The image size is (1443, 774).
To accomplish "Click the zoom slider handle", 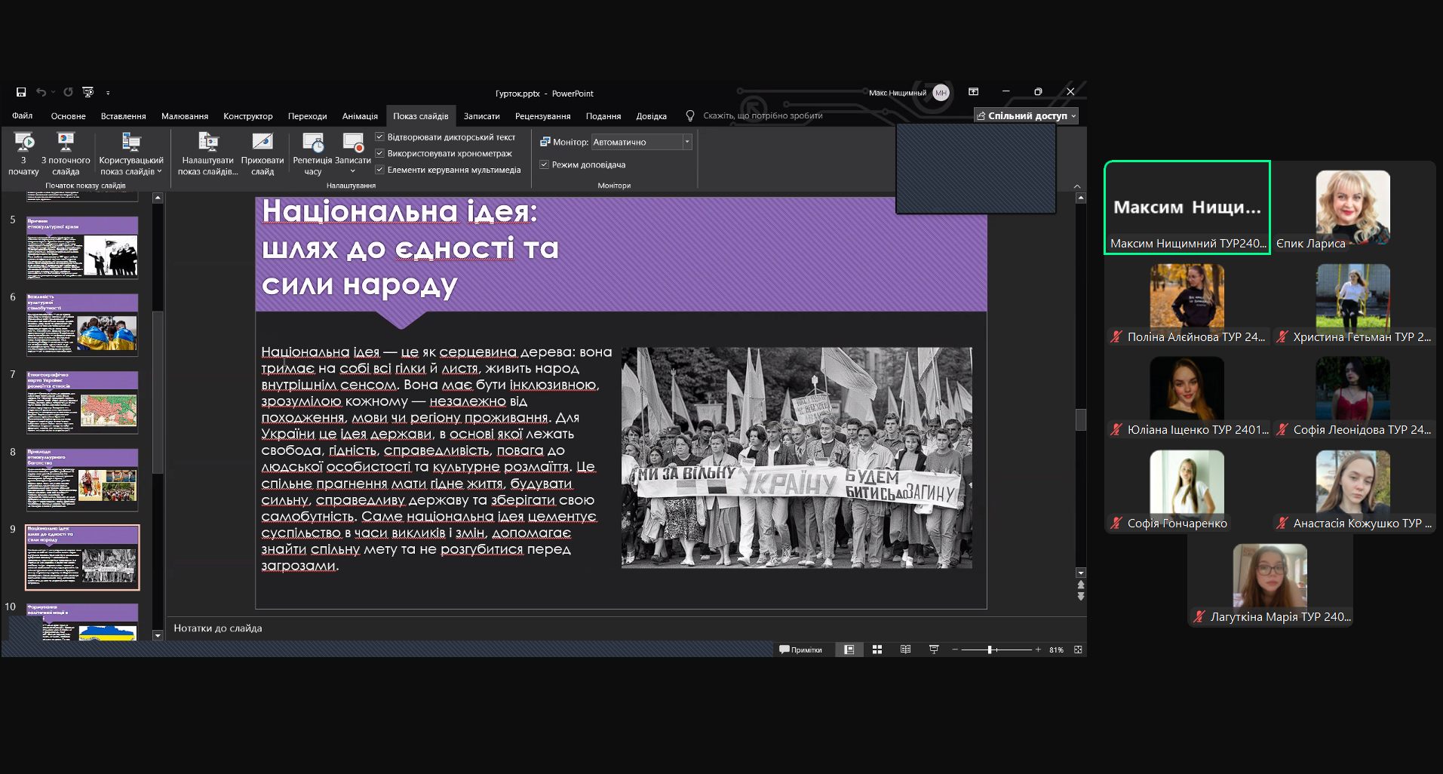I will click(x=990, y=650).
